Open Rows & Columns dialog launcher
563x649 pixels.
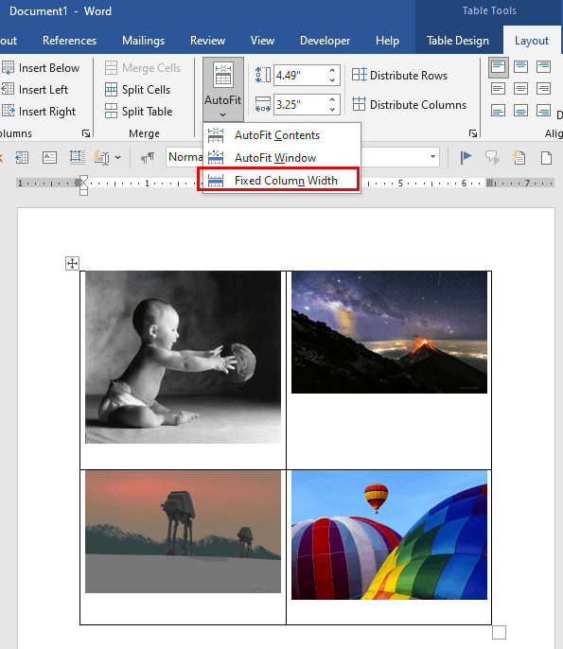coord(86,133)
